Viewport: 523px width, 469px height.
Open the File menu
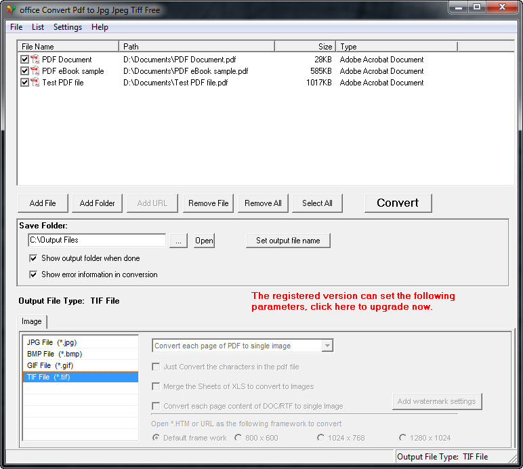pyautogui.click(x=16, y=27)
